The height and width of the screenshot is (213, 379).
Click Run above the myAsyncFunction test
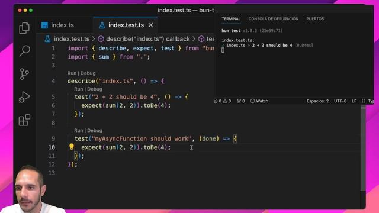tap(79, 130)
